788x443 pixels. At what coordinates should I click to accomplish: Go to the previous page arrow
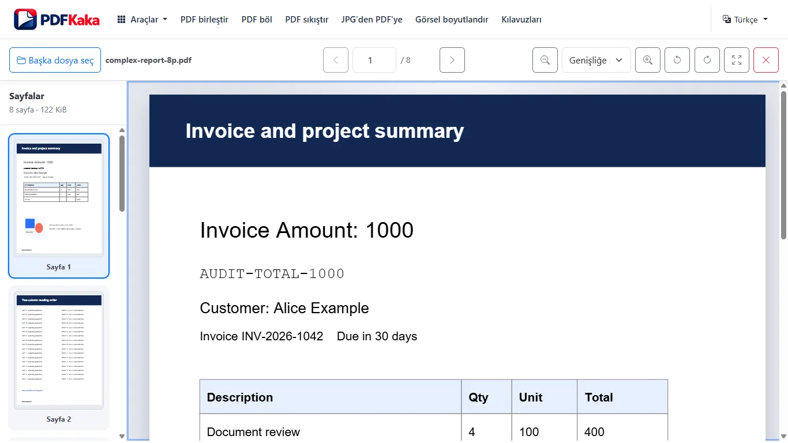click(336, 60)
